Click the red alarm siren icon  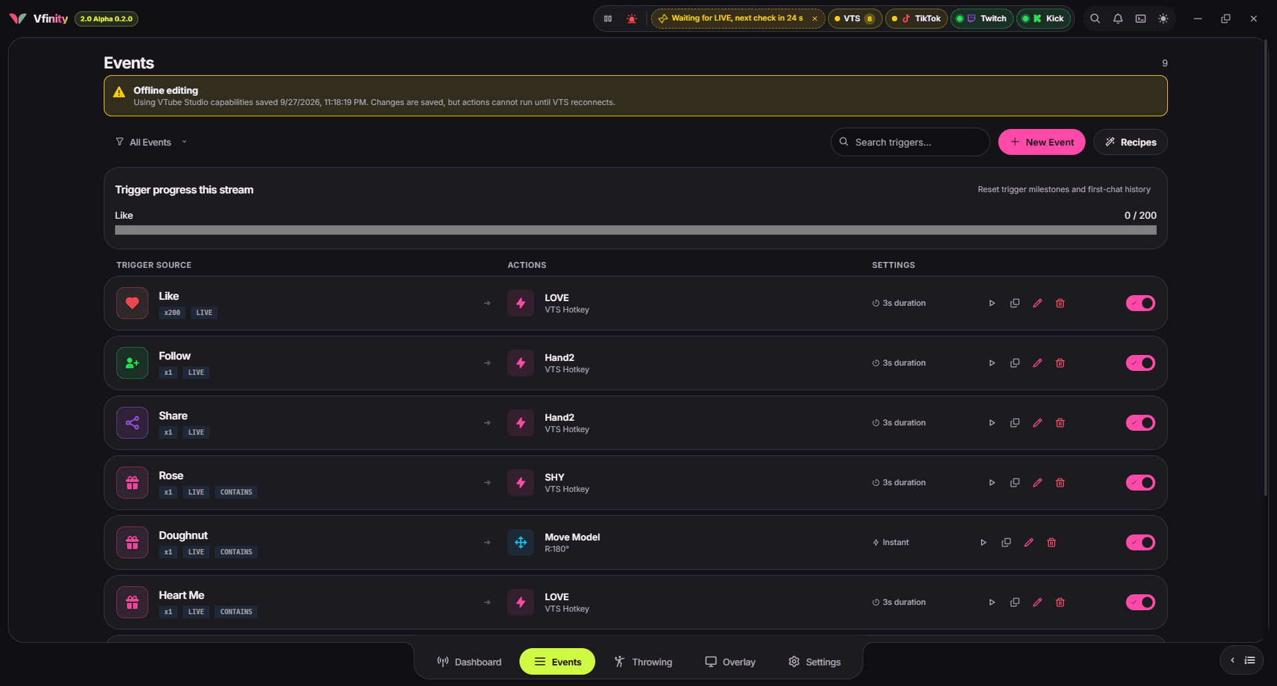pos(632,19)
